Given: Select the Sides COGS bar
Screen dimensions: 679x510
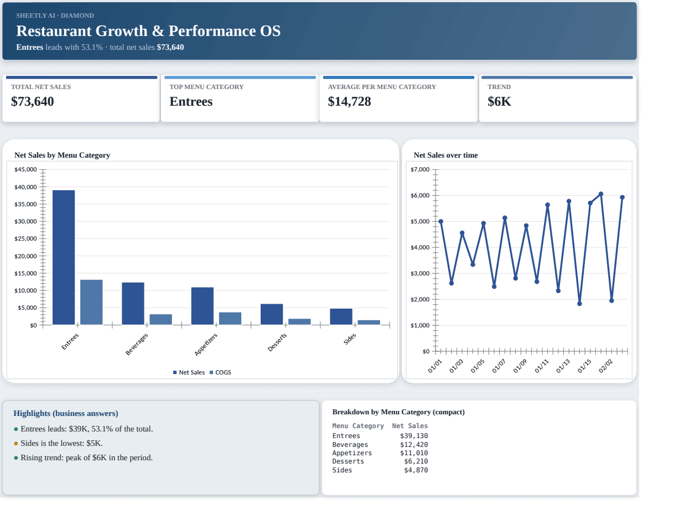Looking at the screenshot, I should click(369, 322).
